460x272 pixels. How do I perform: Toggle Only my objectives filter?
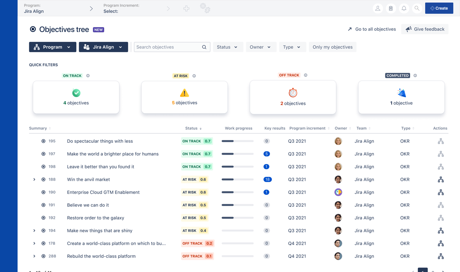point(332,47)
